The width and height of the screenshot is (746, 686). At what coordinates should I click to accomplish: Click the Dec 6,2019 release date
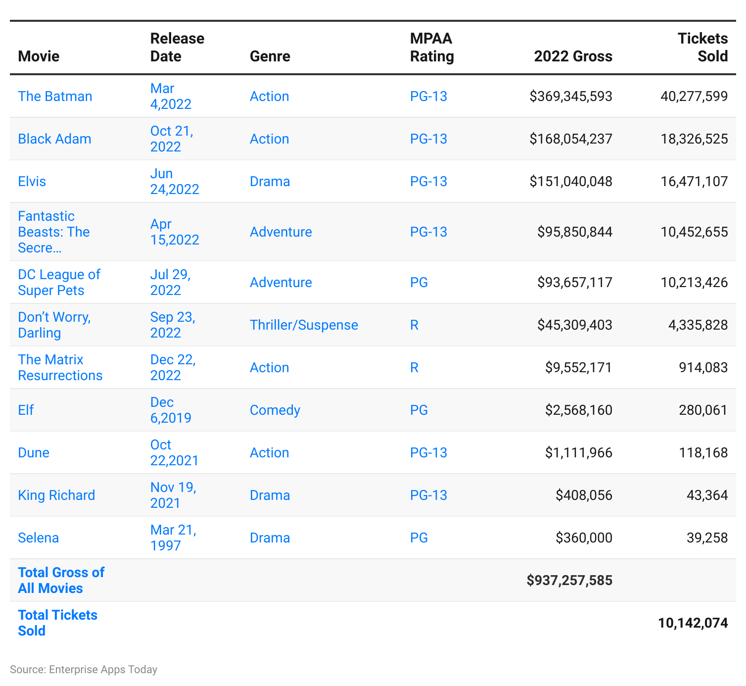[x=171, y=410]
